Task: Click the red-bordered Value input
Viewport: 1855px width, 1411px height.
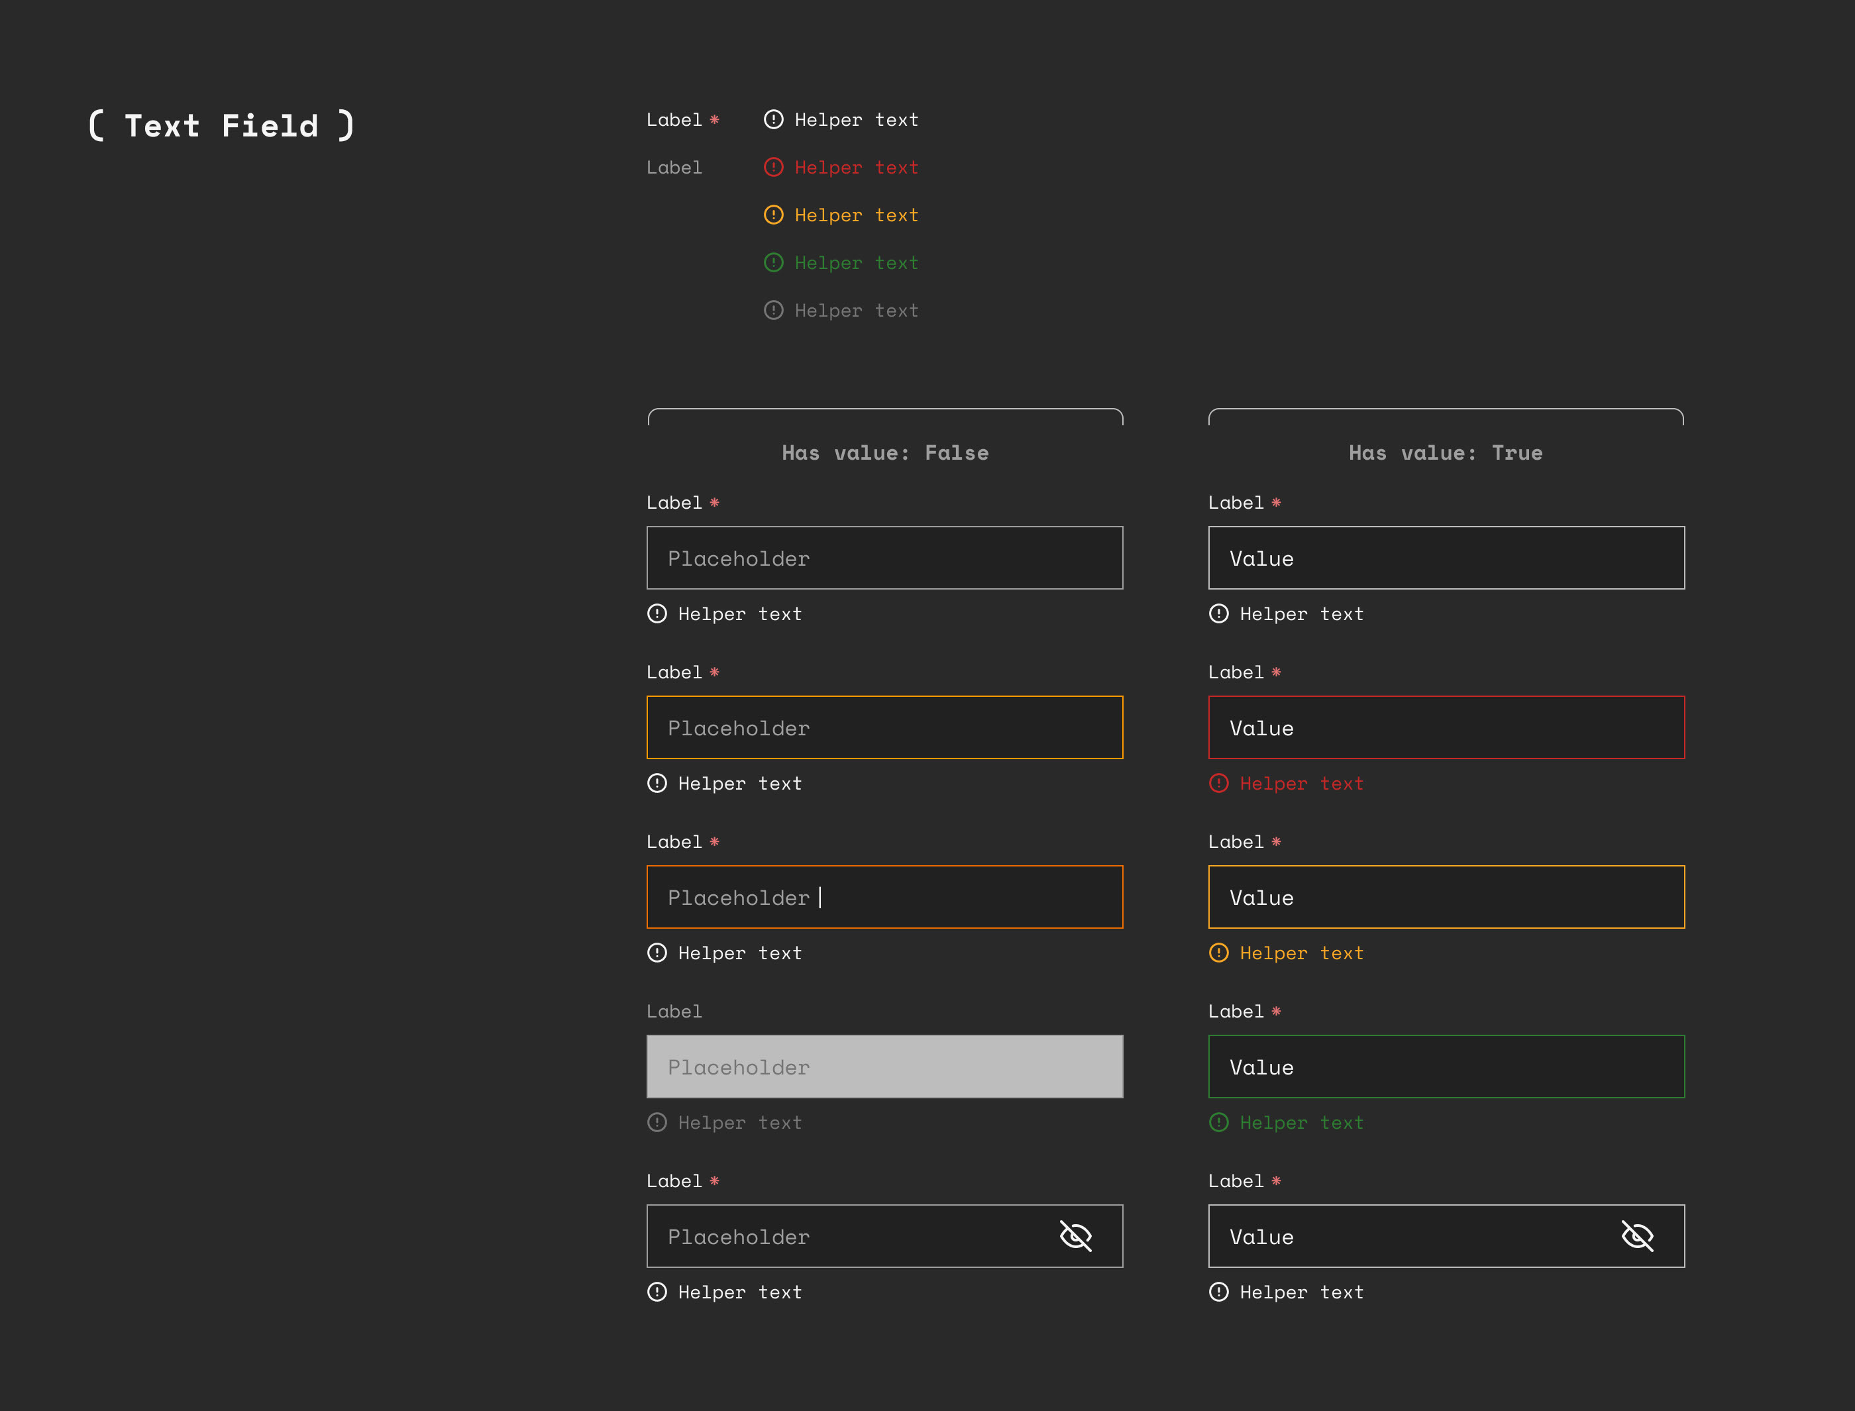Action: [1446, 727]
